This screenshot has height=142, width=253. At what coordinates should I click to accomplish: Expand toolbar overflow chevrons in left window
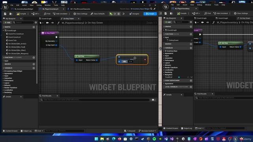tap(123, 14)
